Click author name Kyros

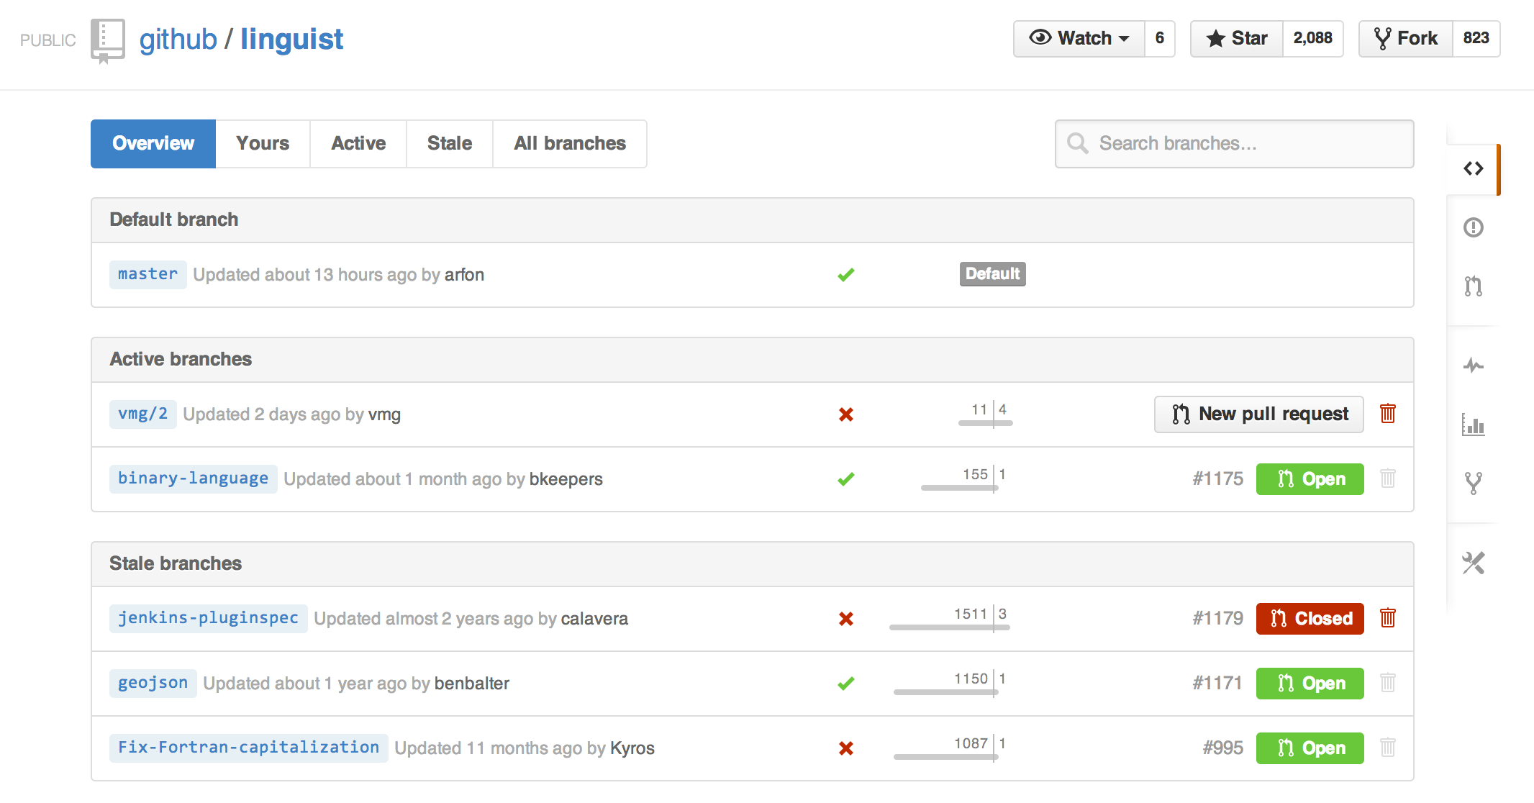pos(632,748)
